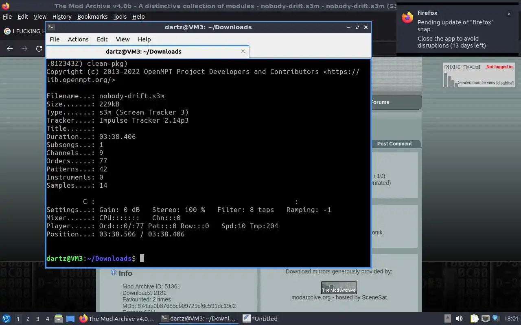Image resolution: width=521 pixels, height=325 pixels.
Task: Open the terminal Help menu
Action: (144, 39)
